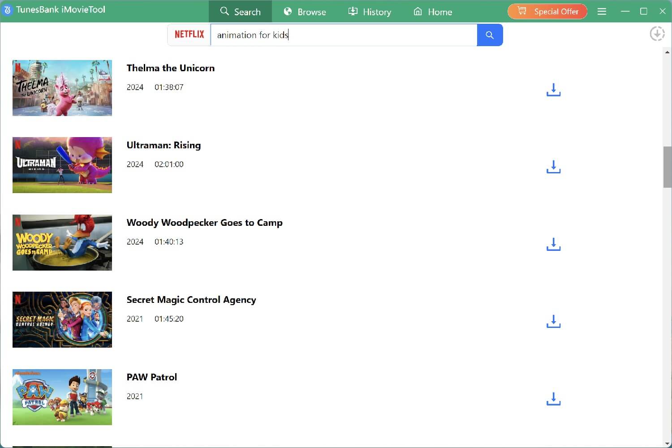The height and width of the screenshot is (448, 672).
Task: Switch to the History tab
Action: pyautogui.click(x=370, y=12)
